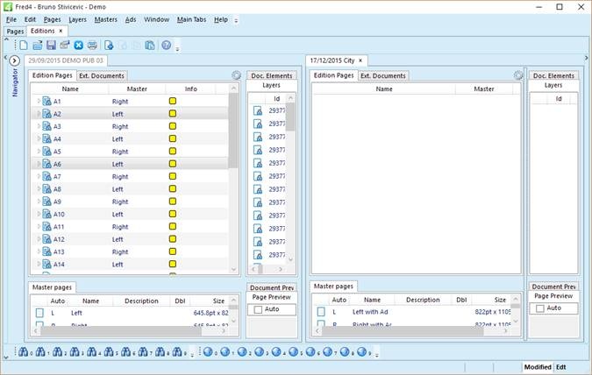Click the Open folder toolbar icon
This screenshot has height=375, width=592.
(x=38, y=46)
